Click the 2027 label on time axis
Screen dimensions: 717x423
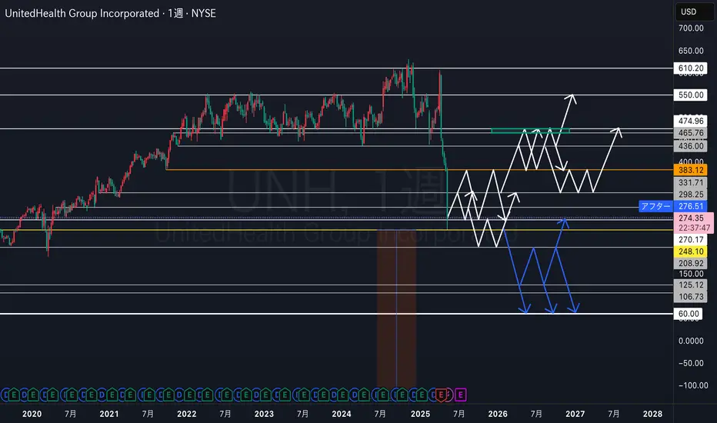pos(575,414)
